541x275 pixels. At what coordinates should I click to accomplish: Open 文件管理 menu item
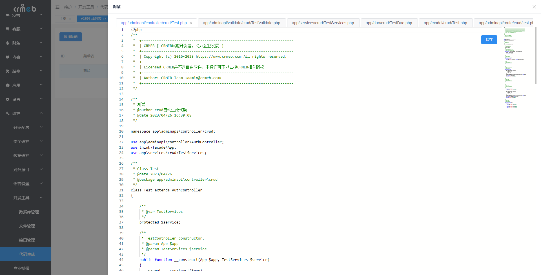coord(25,226)
